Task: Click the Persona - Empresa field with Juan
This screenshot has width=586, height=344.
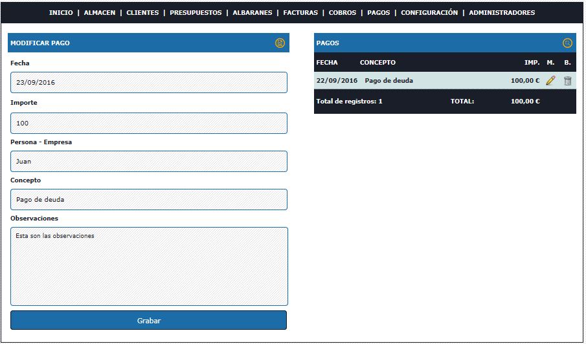Action: [x=148, y=162]
